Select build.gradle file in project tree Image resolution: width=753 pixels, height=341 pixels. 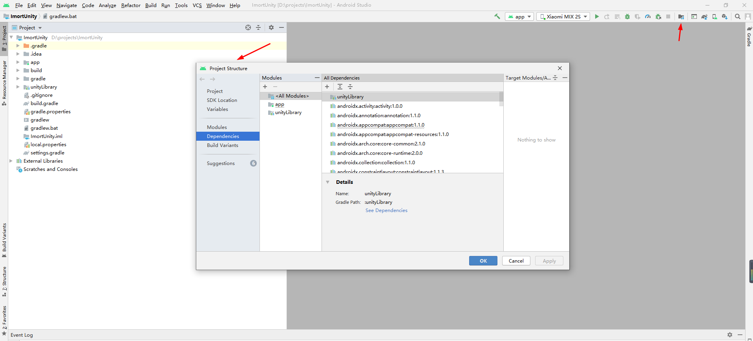pos(44,103)
